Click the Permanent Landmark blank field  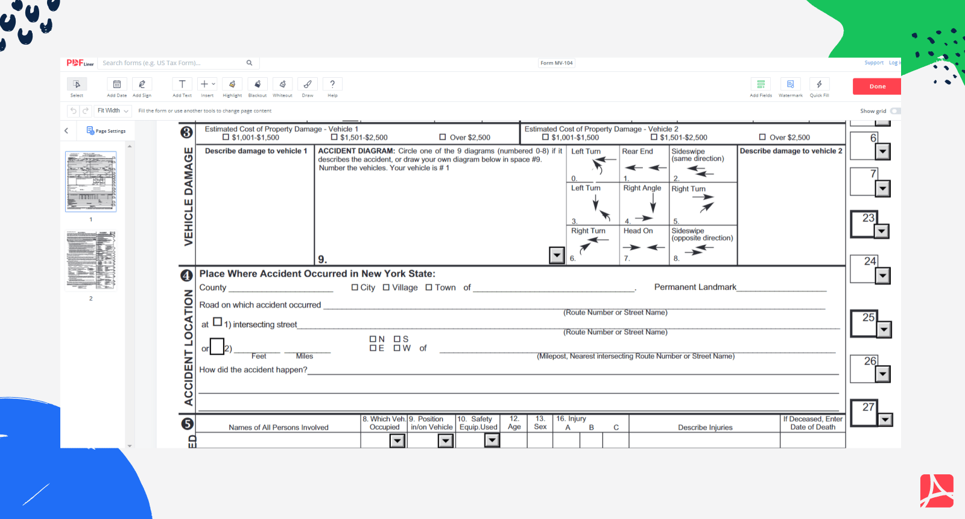pos(782,287)
